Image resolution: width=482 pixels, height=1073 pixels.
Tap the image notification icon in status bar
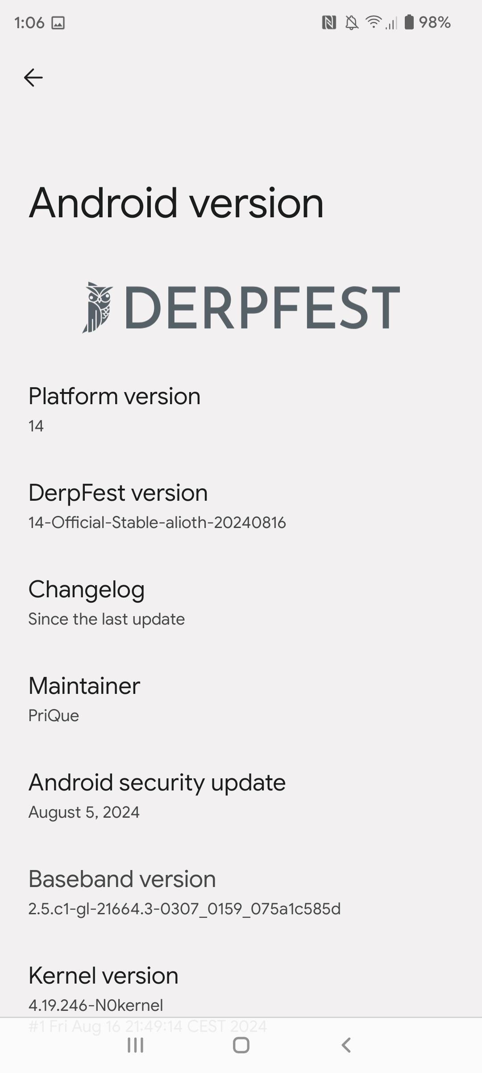point(58,23)
